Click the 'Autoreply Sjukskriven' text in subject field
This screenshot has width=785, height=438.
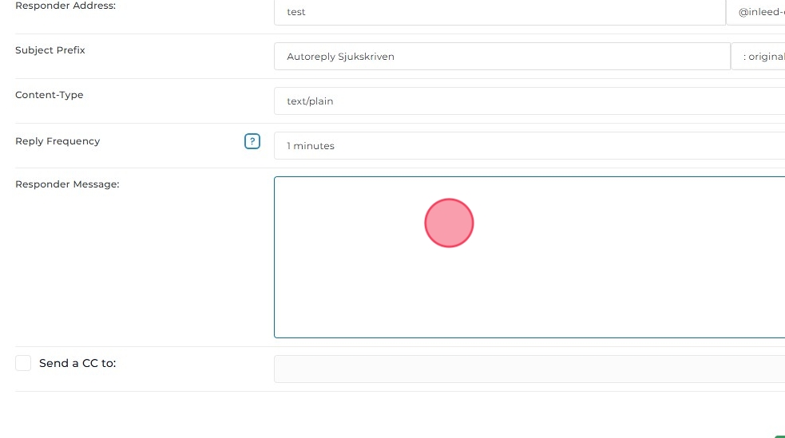point(340,57)
